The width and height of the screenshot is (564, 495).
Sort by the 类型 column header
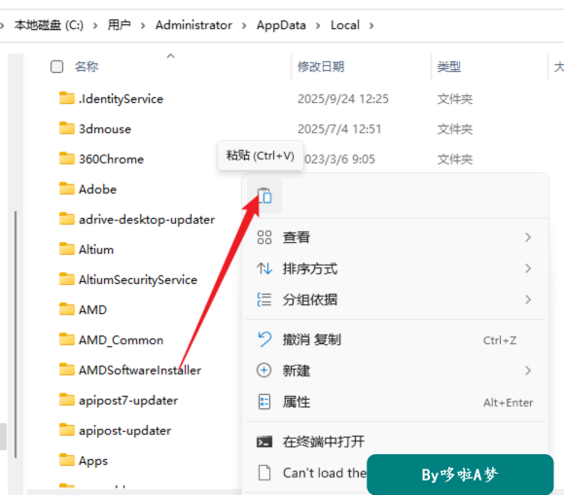point(449,66)
